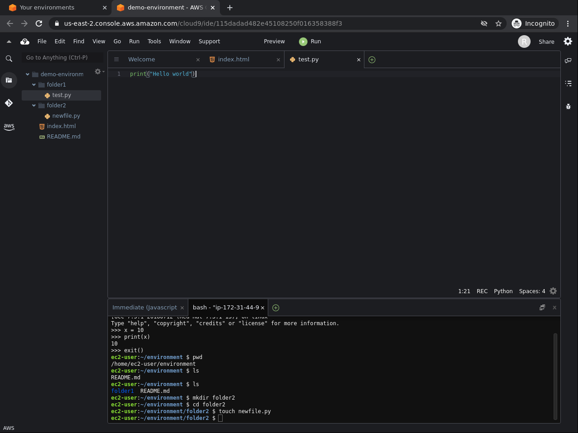
Task: Click the AWS Toolkit sidebar icon
Action: coord(9,127)
